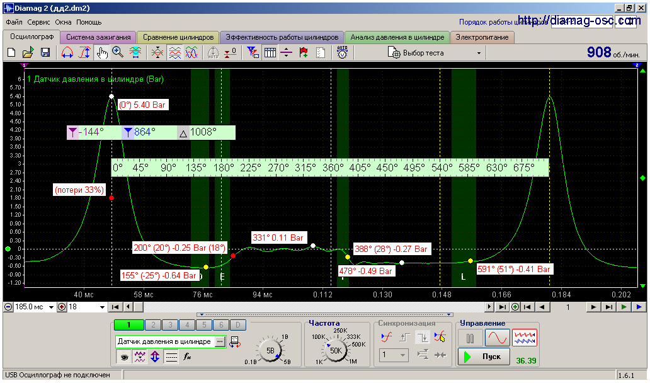Click the AUTO voltmeter icon

click(343, 52)
